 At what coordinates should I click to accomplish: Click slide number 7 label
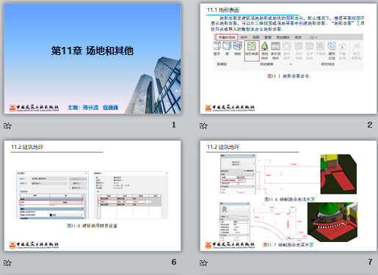tap(370, 262)
